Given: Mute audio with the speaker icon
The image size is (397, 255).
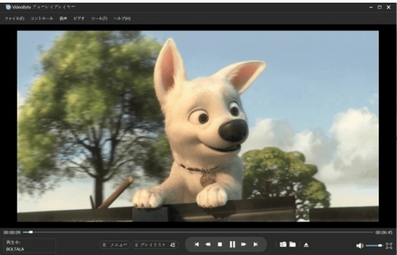Looking at the screenshot, I should [x=360, y=245].
